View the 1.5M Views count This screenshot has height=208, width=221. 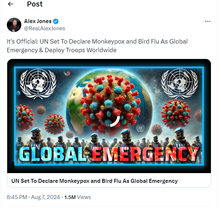78,197
